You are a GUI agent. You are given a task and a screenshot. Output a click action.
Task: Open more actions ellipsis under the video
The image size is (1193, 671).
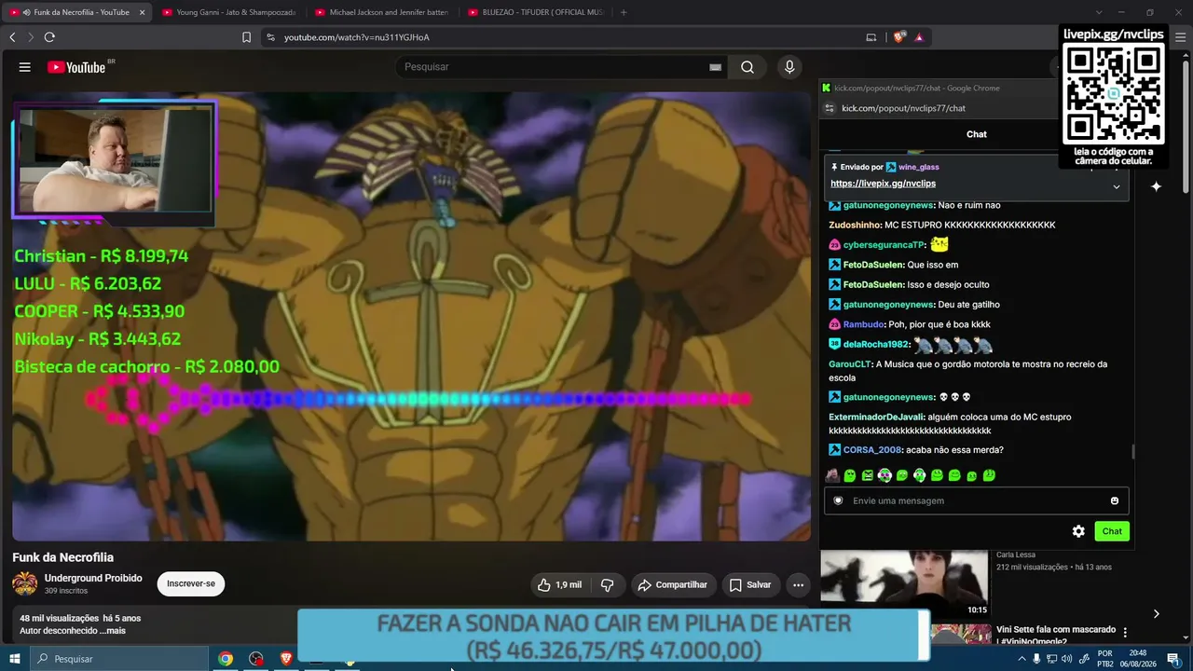point(798,585)
